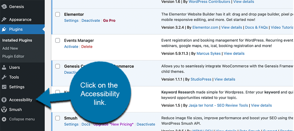Go to Installed Plugins submenu
294x131 pixels.
coord(17,40)
